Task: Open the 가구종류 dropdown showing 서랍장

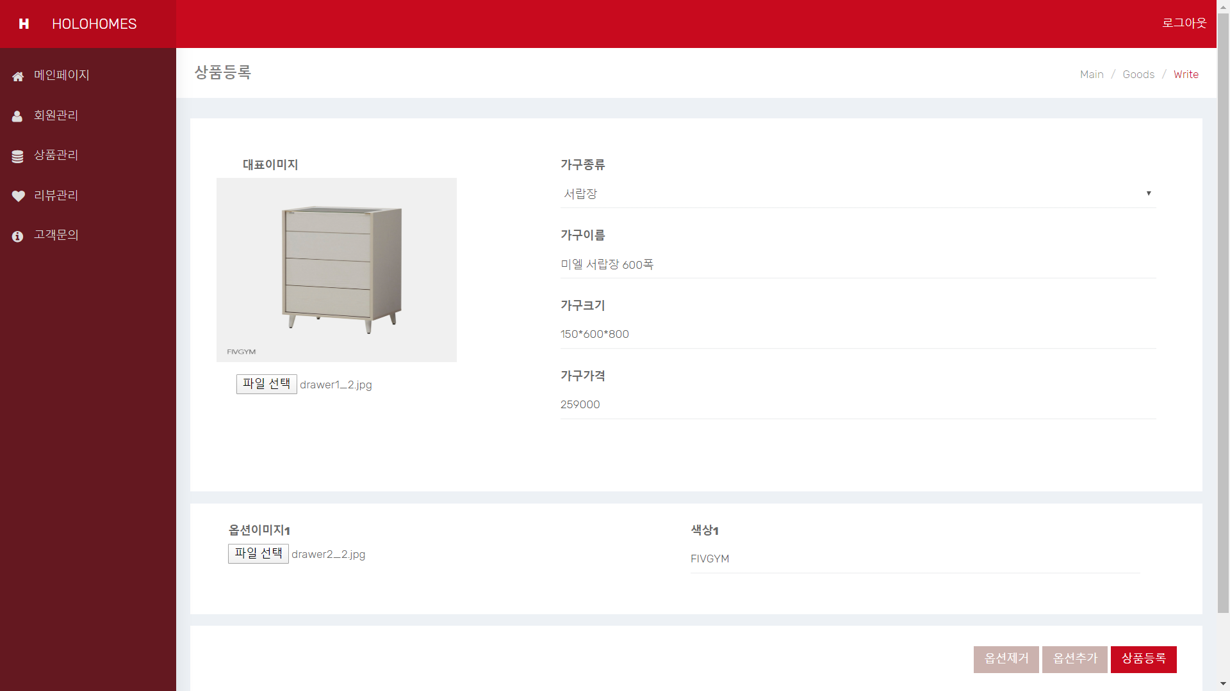Action: click(x=858, y=193)
